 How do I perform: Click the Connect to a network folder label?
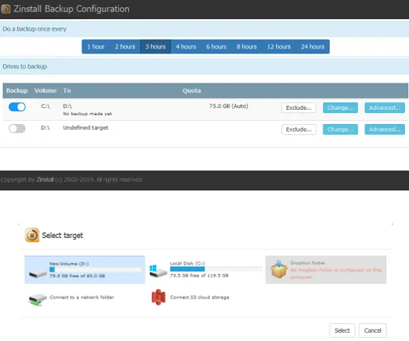tap(82, 297)
